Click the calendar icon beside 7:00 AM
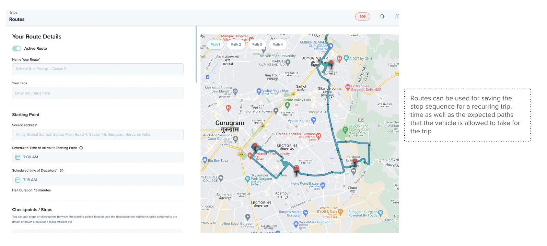The image size is (547, 246). coord(18,157)
